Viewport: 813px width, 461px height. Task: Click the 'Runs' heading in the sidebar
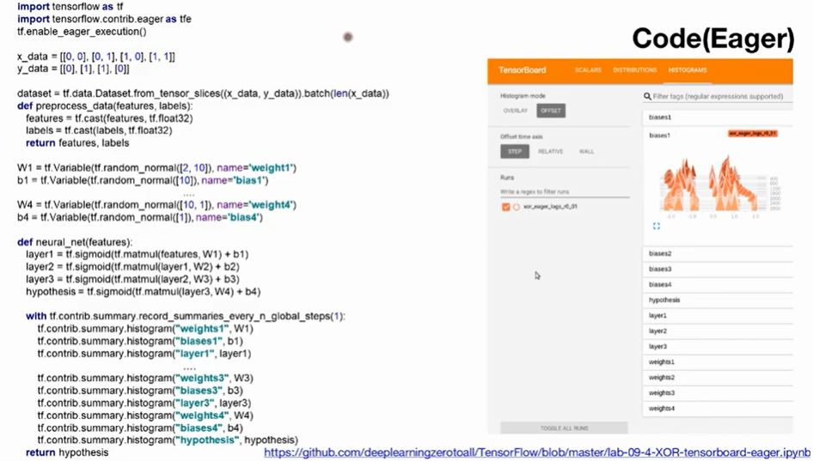[x=507, y=178]
